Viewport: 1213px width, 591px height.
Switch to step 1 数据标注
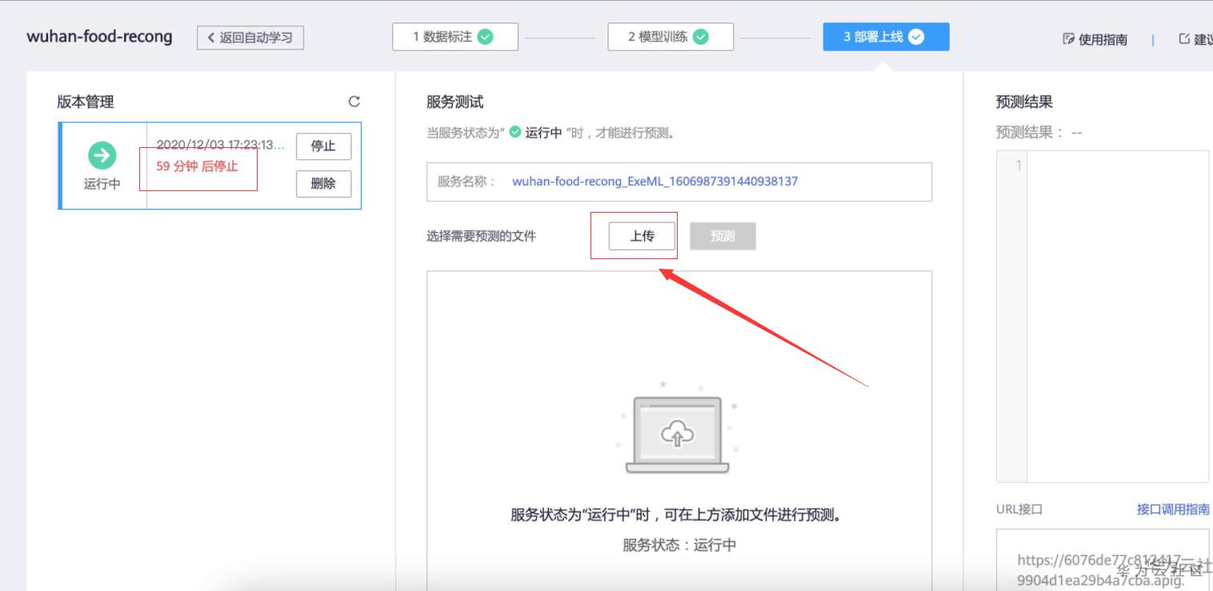455,37
